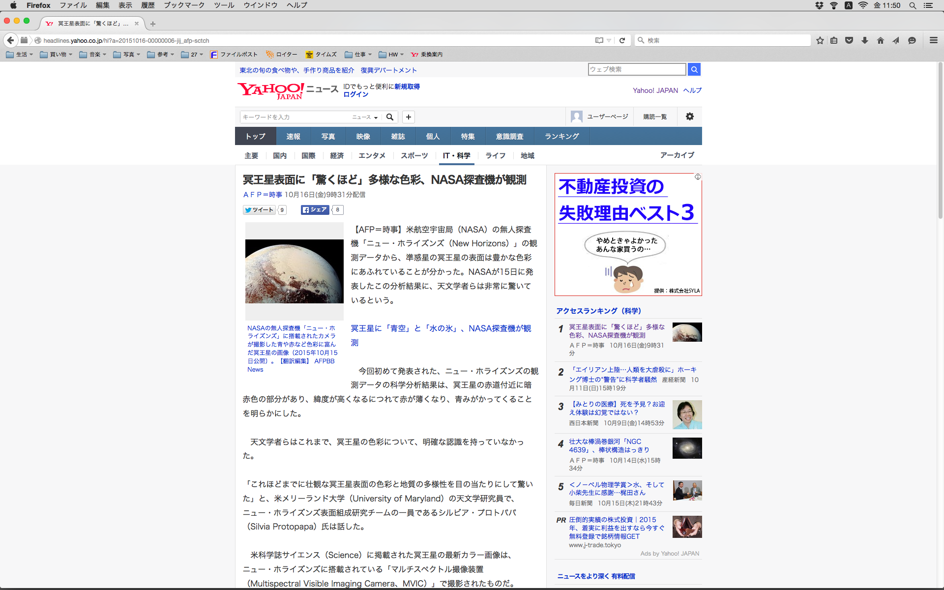944x590 pixels.
Task: Toggle the reader view icon in address bar
Action: (x=599, y=40)
